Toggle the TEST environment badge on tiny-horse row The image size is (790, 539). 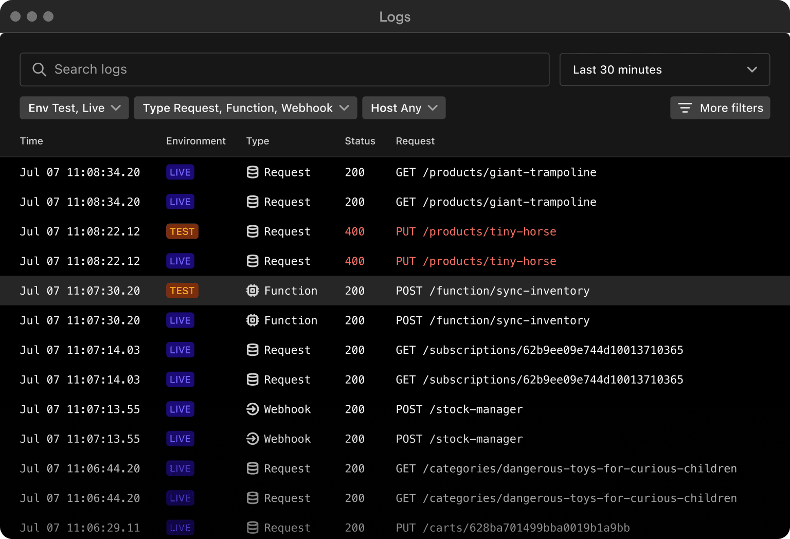tap(182, 231)
